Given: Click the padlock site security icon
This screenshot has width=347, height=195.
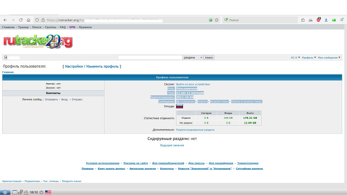Looking at the screenshot, I should point(43,20).
